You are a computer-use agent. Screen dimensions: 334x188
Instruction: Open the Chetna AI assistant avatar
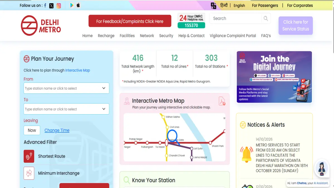tap(322, 169)
